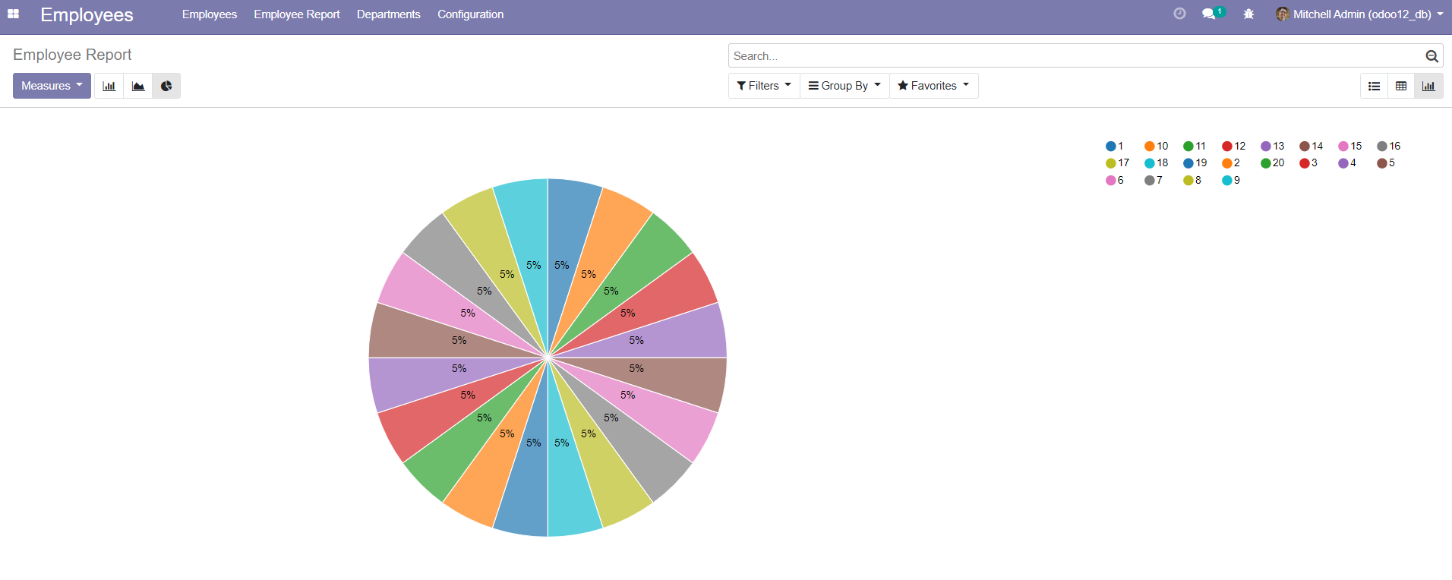Switch to list view

coord(1374,86)
